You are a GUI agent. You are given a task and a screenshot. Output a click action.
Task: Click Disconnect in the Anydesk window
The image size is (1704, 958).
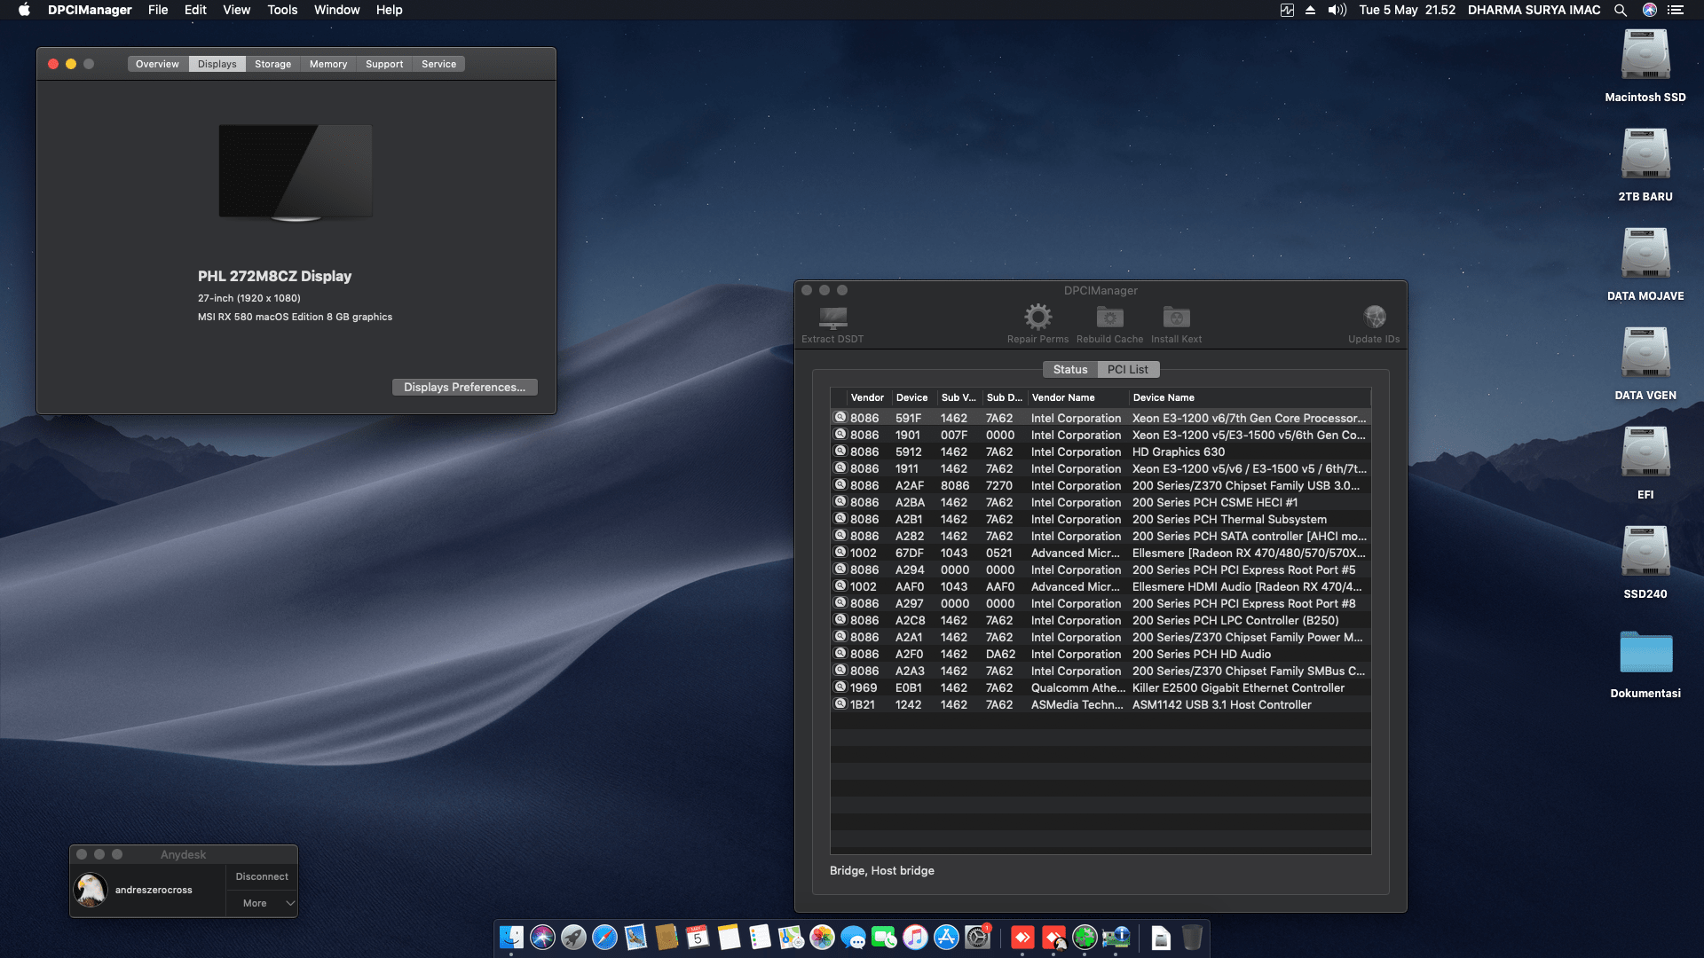(x=262, y=876)
